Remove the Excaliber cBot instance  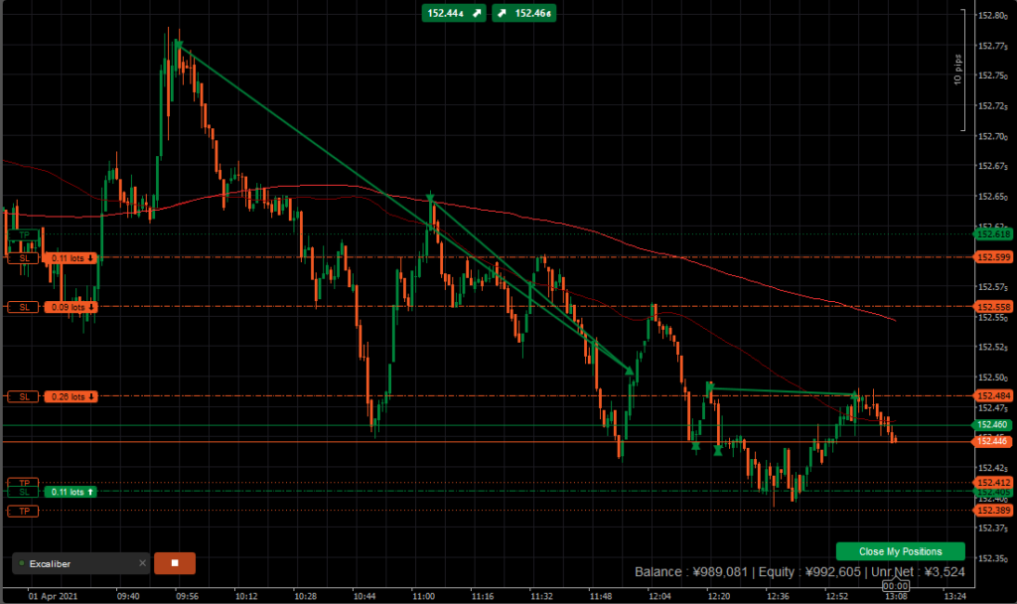coord(142,563)
